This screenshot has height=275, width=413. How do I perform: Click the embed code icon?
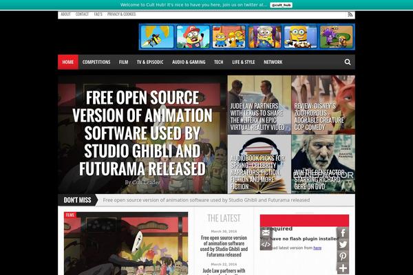click(x=266, y=245)
